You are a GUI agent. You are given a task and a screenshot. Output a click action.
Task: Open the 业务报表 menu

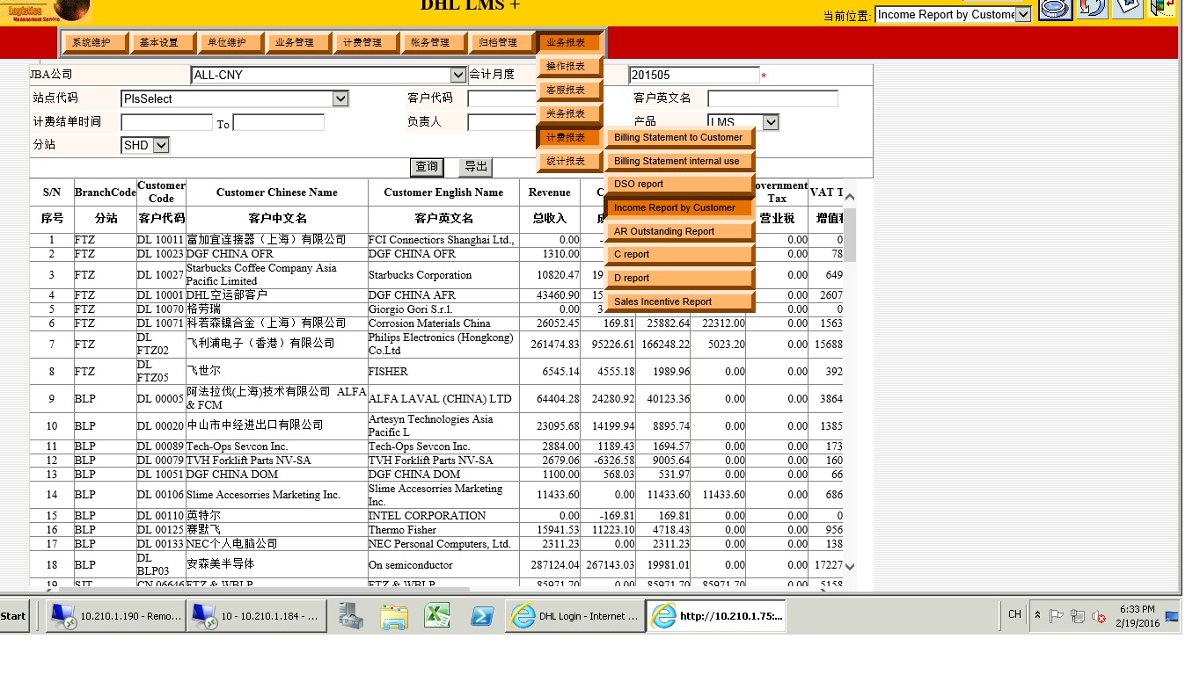click(x=568, y=42)
